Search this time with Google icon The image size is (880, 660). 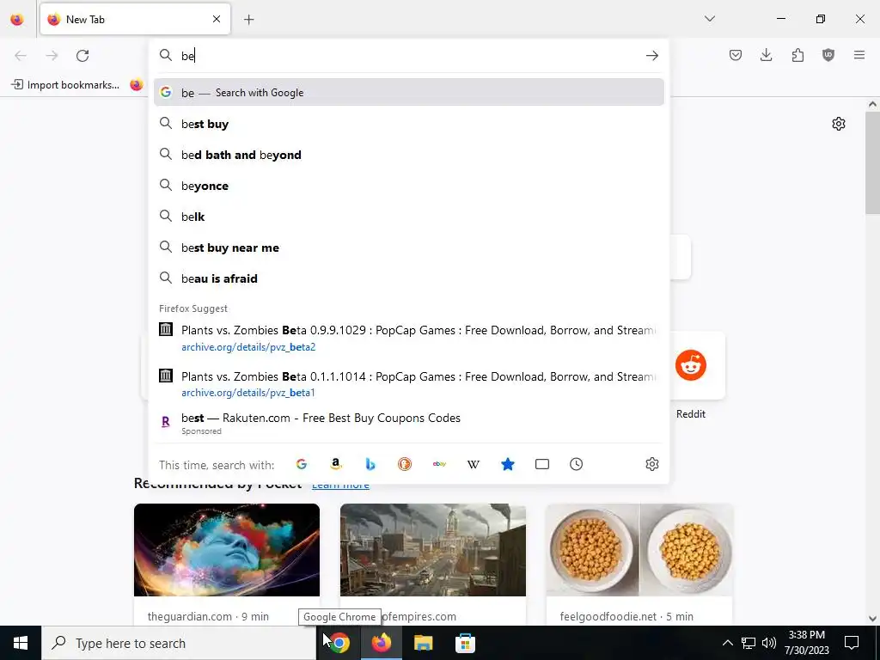coord(302,464)
